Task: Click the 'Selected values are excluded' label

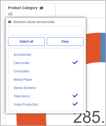Action: (34, 22)
